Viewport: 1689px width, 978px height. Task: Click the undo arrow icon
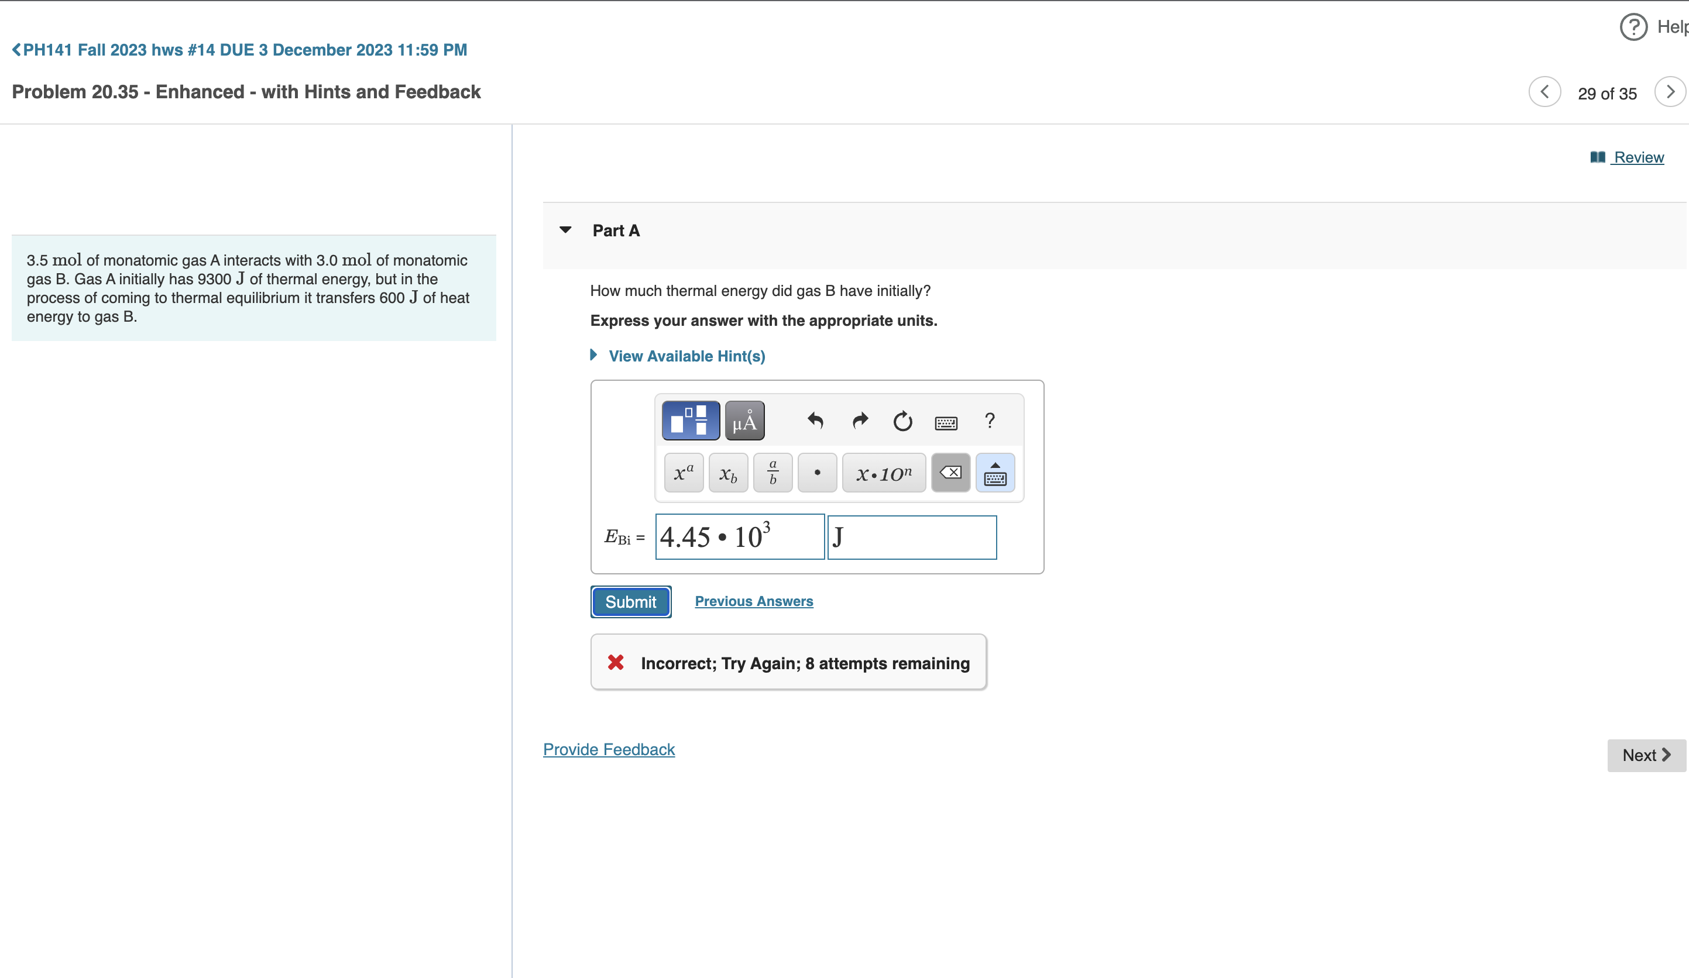(x=813, y=422)
